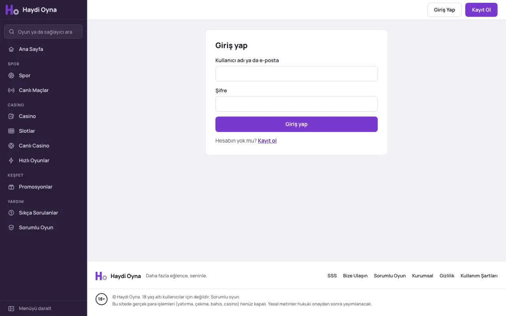This screenshot has width=506, height=316.
Task: Submit the purple Giriş yap form button
Action: pos(296,124)
